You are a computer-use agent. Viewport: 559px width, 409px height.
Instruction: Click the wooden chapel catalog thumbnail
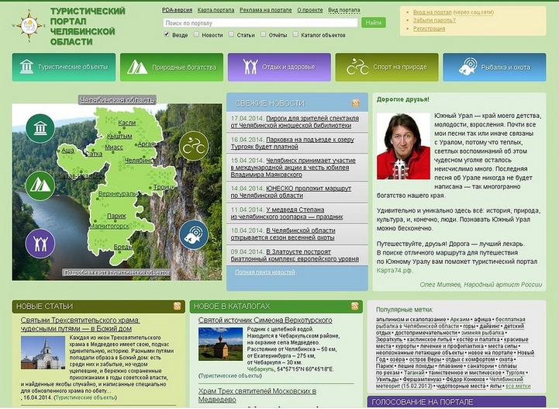click(x=221, y=344)
